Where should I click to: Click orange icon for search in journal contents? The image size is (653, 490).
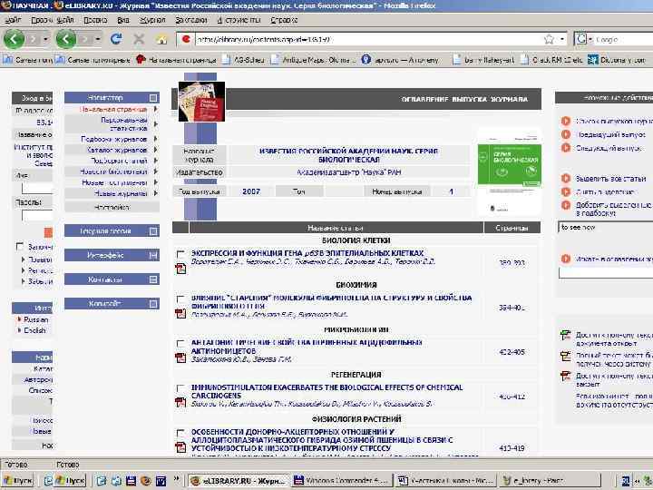click(566, 259)
